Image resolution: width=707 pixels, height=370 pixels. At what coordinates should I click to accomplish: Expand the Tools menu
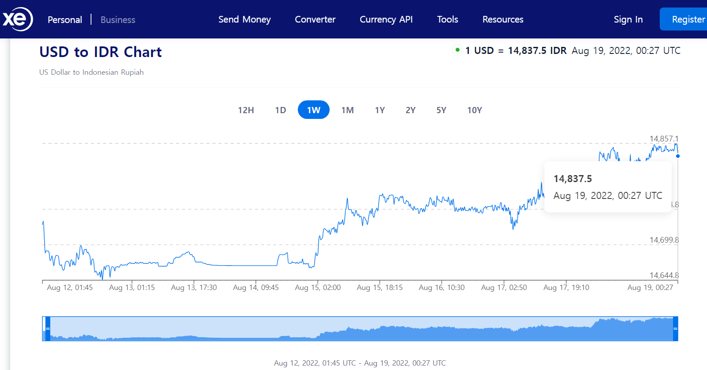[447, 19]
